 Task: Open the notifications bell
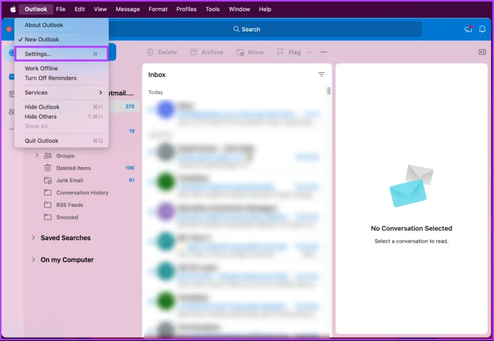pos(482,29)
